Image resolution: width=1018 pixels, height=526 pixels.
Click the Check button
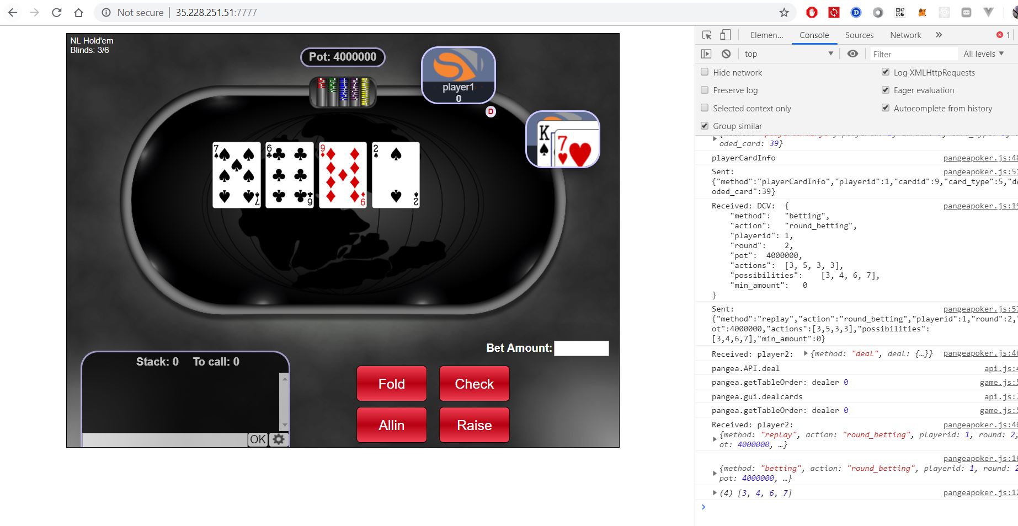tap(475, 384)
